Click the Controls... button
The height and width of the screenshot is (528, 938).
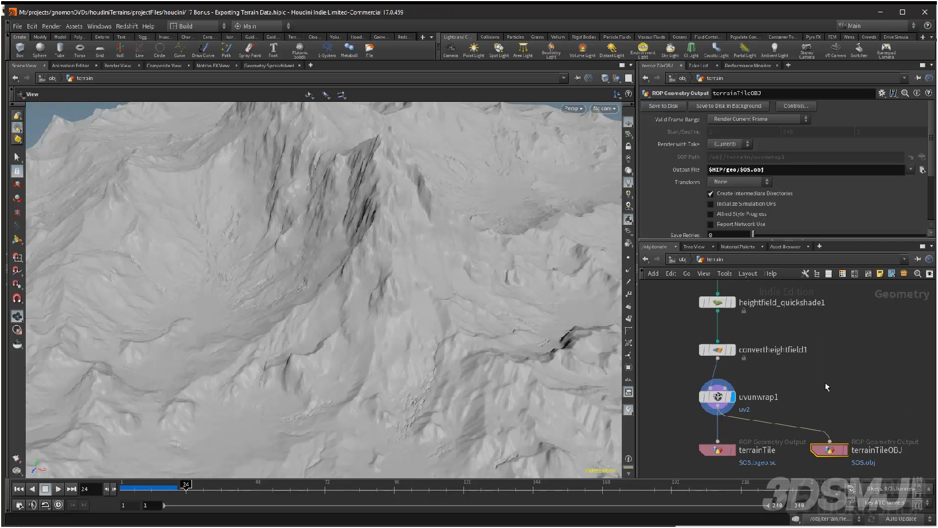795,106
